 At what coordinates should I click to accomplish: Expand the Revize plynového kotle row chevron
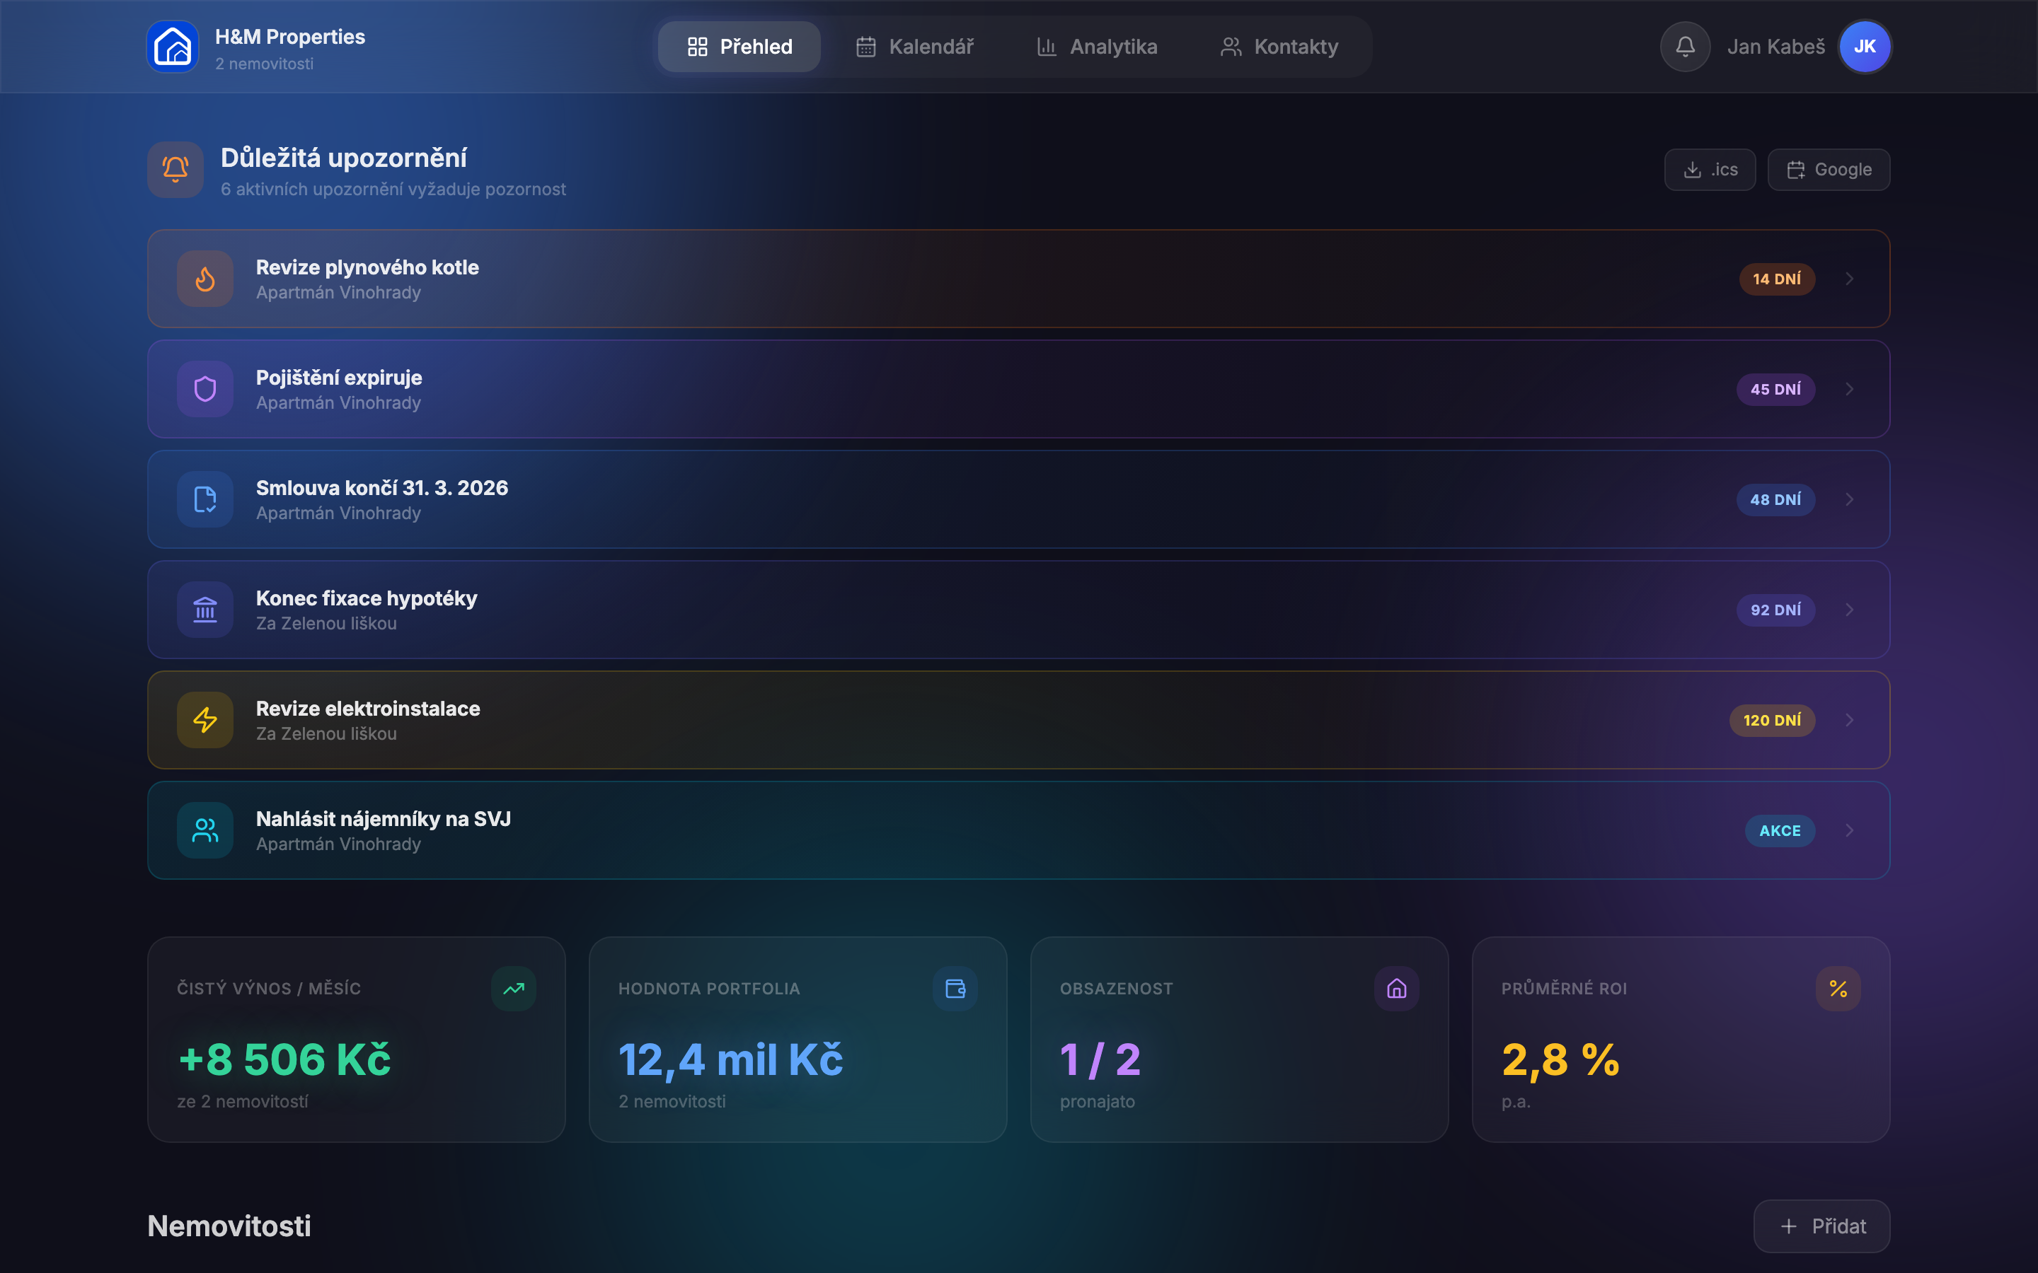[1849, 279]
